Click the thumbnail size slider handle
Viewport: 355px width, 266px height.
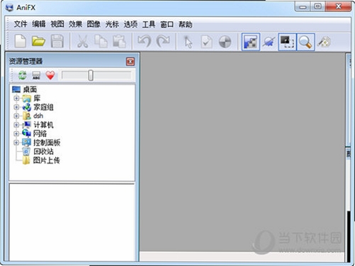[x=91, y=75]
